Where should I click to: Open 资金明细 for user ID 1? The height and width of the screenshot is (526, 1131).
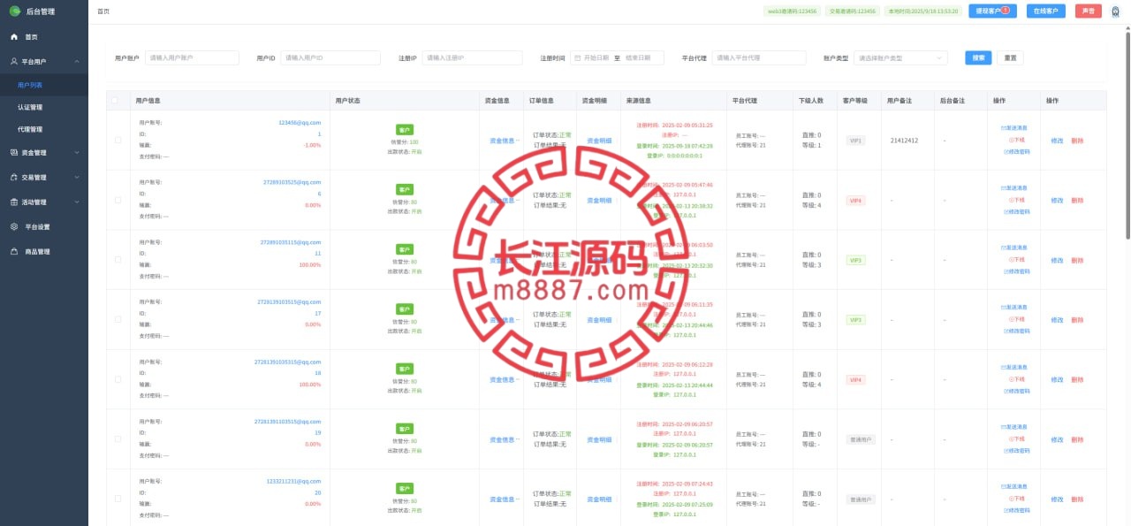pos(599,140)
